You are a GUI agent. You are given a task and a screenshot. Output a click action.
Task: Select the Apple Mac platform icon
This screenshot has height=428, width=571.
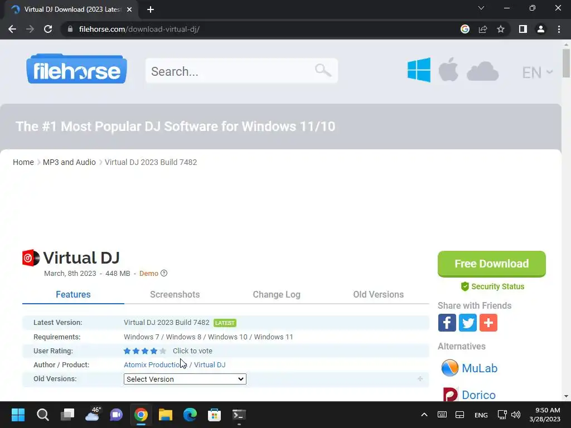[x=448, y=69]
